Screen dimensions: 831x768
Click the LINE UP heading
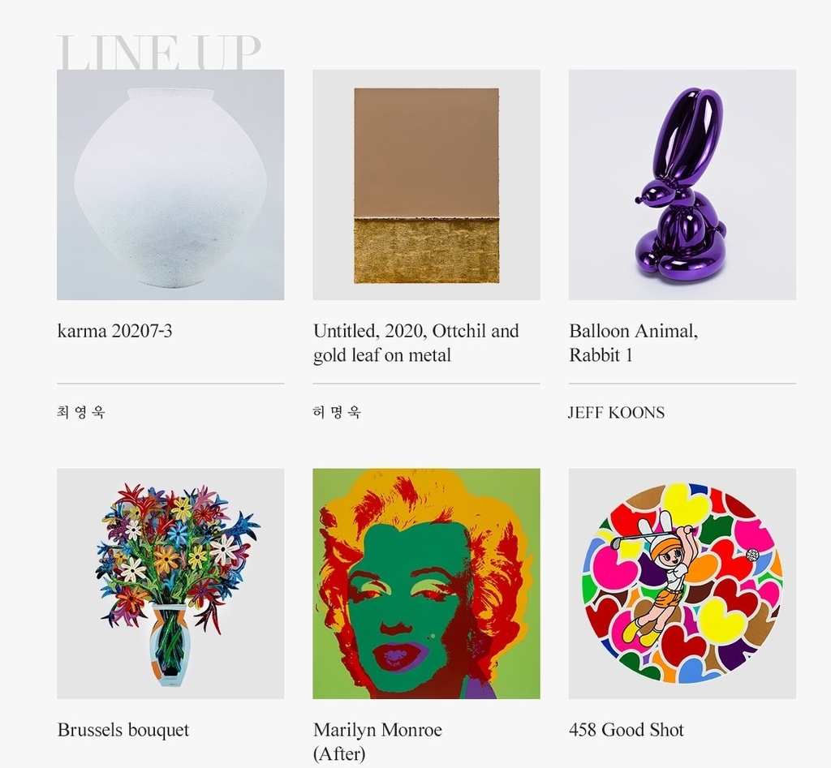point(159,52)
